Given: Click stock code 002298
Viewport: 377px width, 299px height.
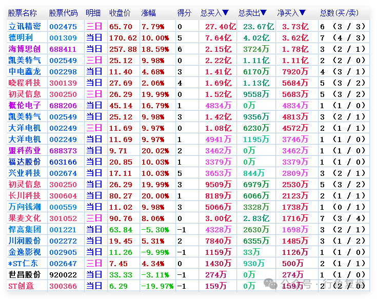Looking at the screenshot, I should [63, 72].
